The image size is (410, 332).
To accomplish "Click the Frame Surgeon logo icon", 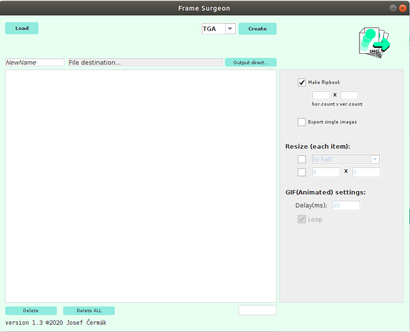I will click(374, 43).
